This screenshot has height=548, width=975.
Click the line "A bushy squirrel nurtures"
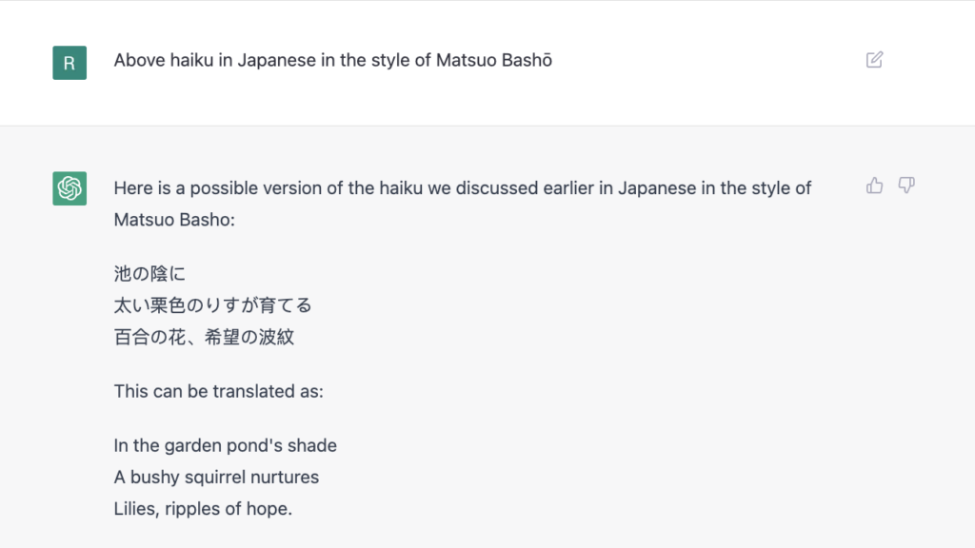216,478
